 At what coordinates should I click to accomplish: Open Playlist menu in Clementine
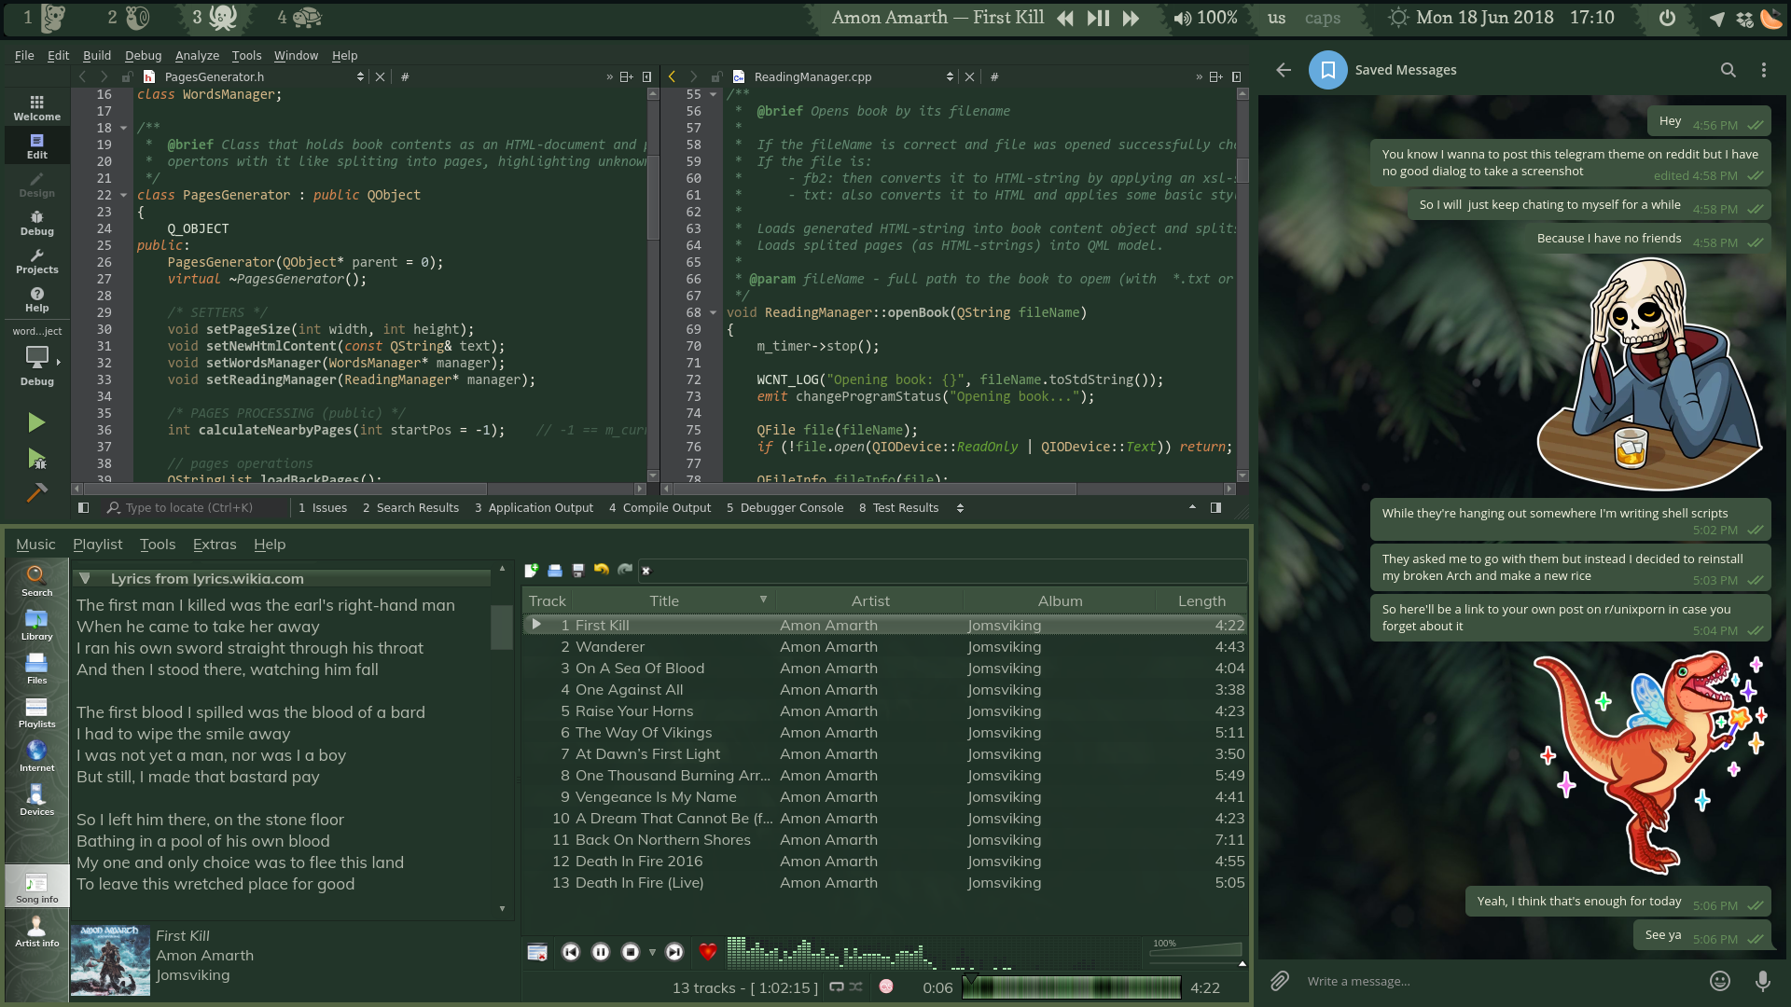(x=97, y=545)
